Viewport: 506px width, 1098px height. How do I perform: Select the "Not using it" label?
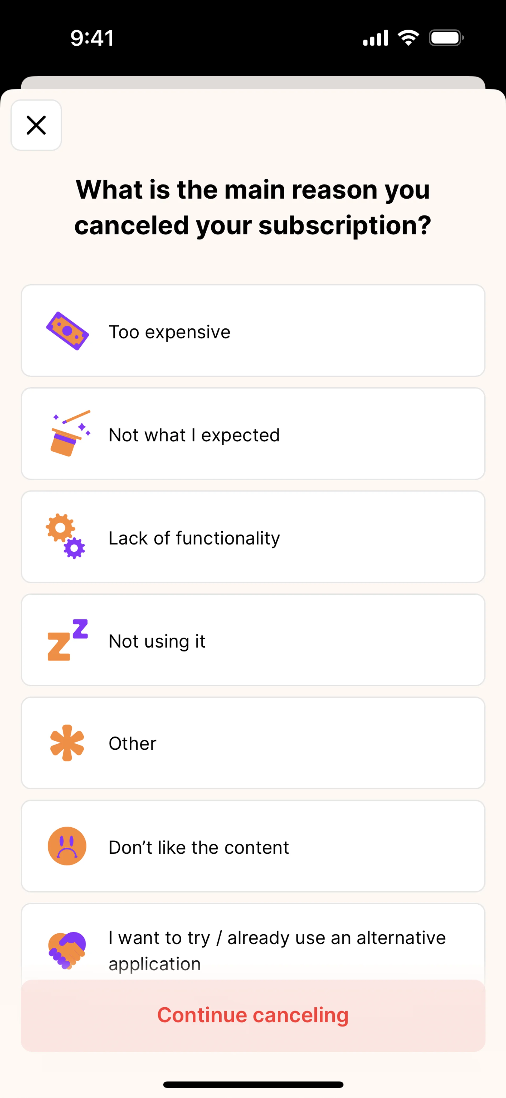[x=157, y=642]
